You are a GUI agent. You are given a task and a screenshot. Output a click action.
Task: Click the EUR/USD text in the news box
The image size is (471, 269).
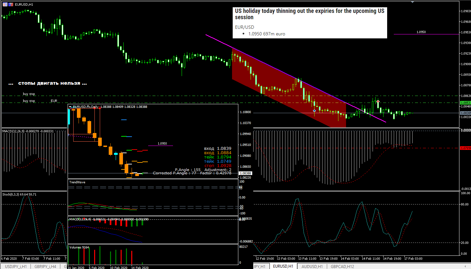pos(245,27)
